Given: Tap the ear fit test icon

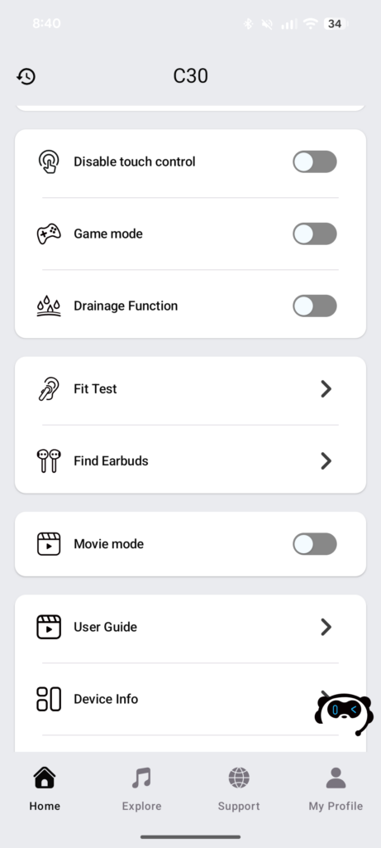Looking at the screenshot, I should click(49, 389).
